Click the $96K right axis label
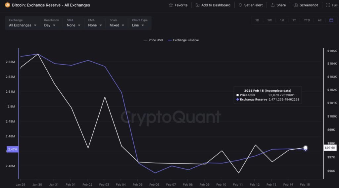The height and width of the screenshot is (188, 339). coord(331,171)
